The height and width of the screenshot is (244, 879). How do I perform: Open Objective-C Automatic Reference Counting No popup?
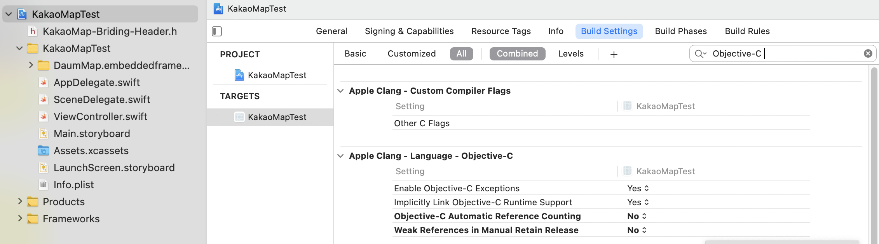tap(637, 216)
